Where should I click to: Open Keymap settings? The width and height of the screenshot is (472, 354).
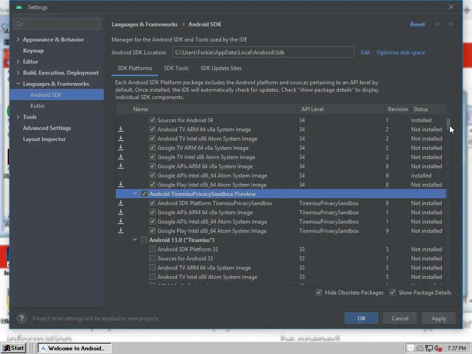pyautogui.click(x=33, y=51)
